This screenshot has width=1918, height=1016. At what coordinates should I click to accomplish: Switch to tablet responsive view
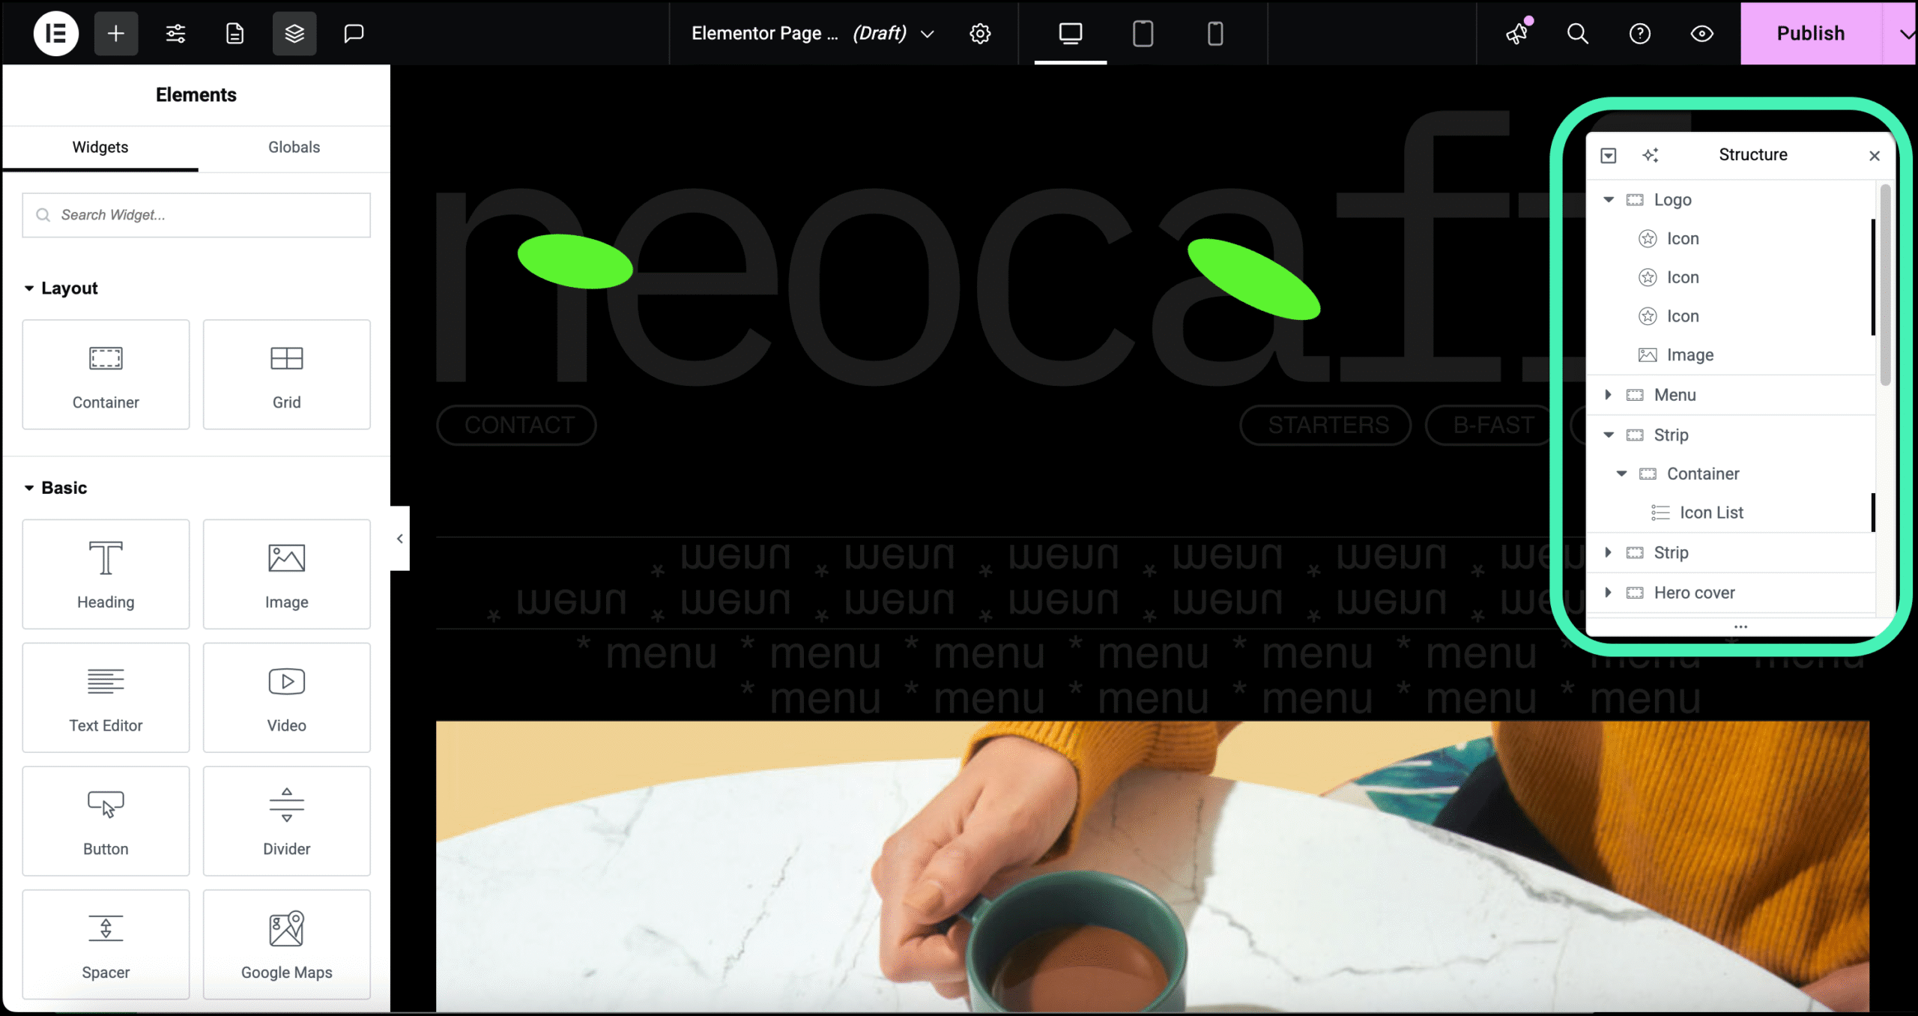coord(1143,33)
